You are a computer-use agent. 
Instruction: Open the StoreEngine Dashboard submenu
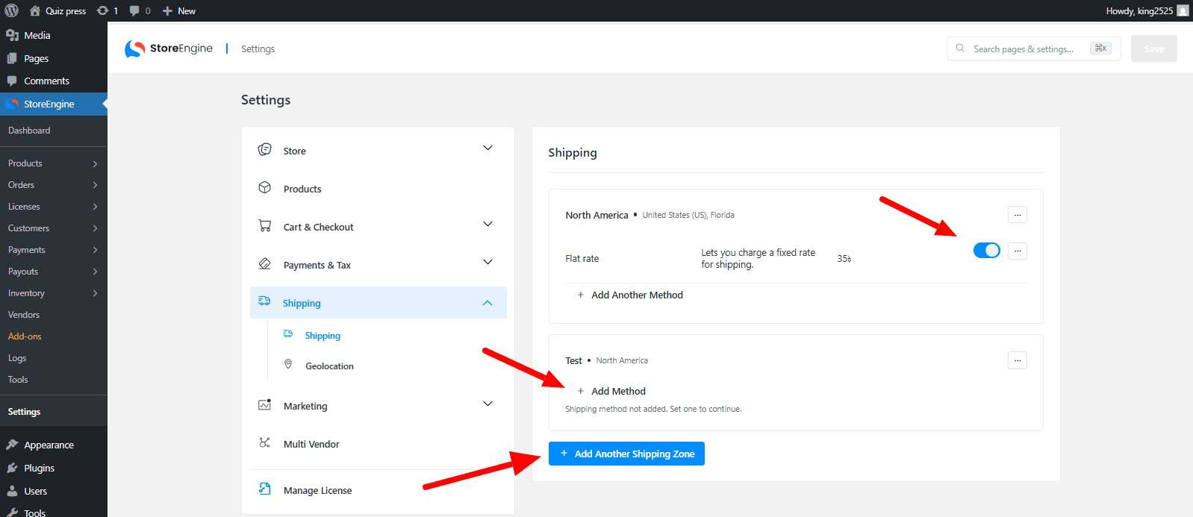[29, 130]
